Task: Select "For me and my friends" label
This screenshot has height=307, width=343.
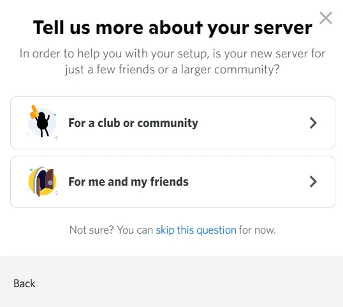Action: coord(128,182)
